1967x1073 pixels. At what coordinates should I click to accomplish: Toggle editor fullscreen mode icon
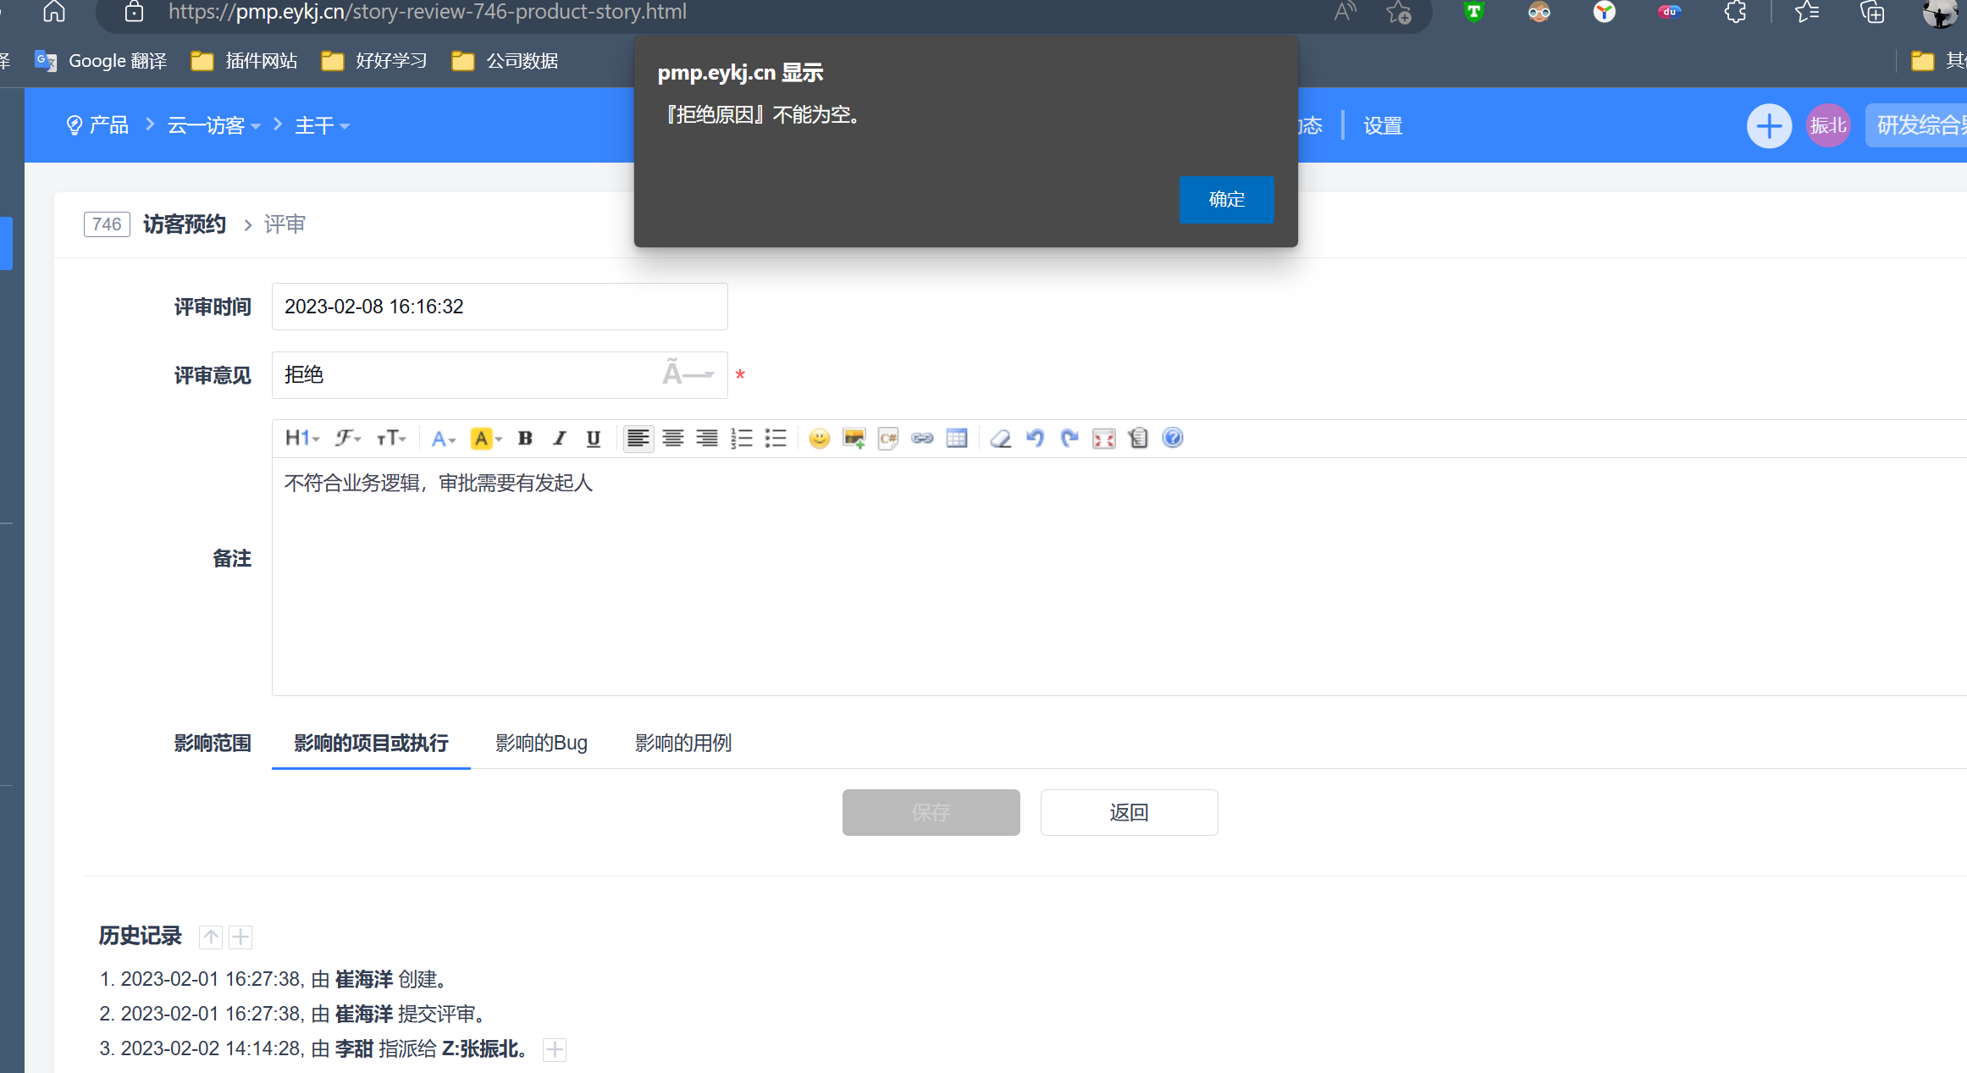(x=1103, y=438)
